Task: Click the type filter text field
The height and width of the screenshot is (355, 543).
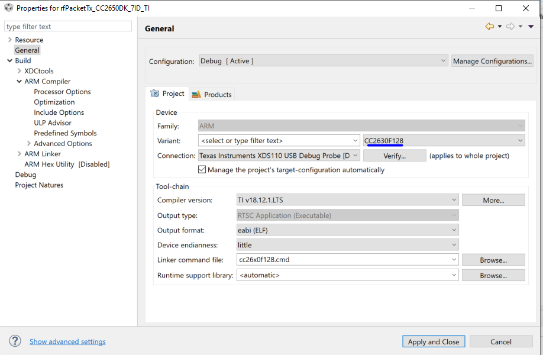Action: [x=68, y=27]
